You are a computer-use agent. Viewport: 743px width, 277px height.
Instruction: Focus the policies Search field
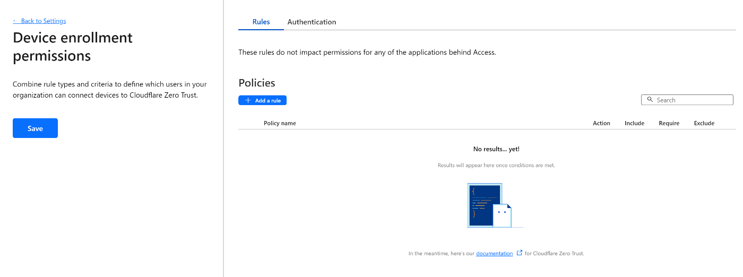tap(687, 100)
